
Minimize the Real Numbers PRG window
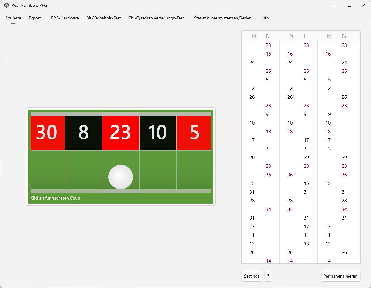(x=335, y=5)
